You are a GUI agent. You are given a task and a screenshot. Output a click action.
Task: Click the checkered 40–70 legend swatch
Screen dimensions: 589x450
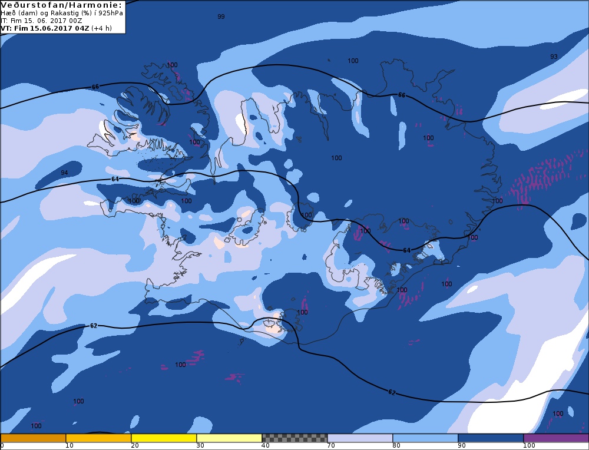point(294,438)
